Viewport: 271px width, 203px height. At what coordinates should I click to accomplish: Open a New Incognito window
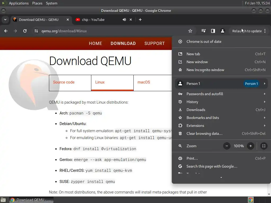pyautogui.click(x=222, y=70)
